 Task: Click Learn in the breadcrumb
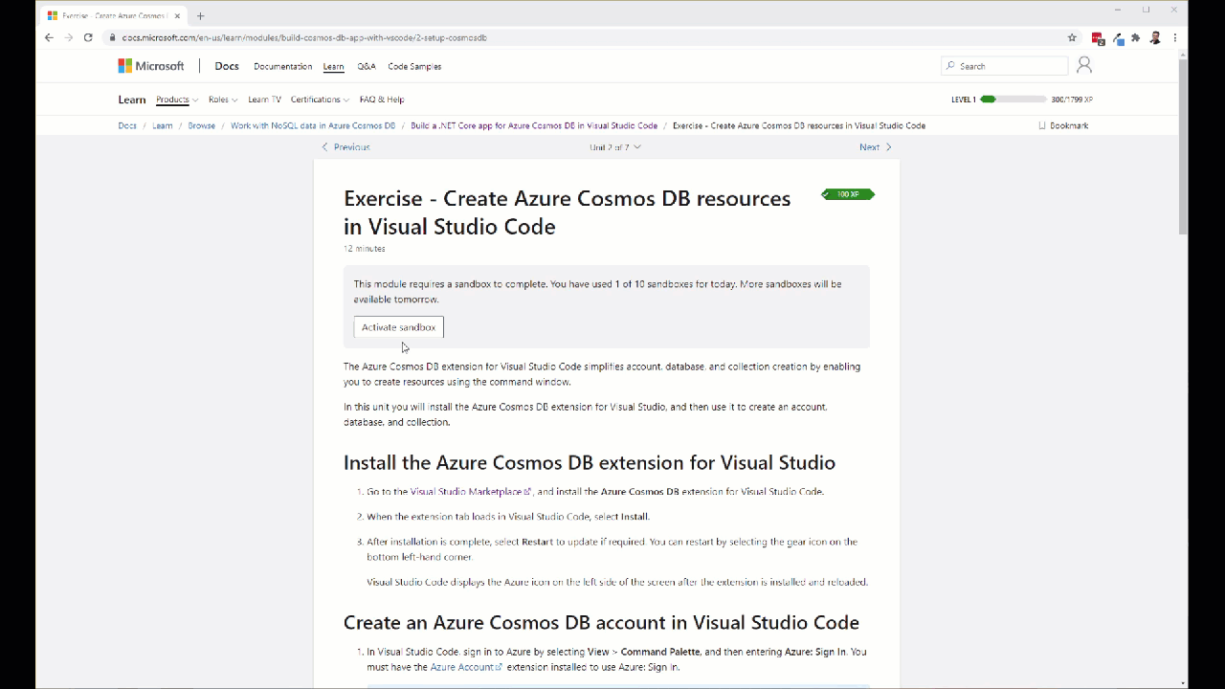(x=163, y=125)
